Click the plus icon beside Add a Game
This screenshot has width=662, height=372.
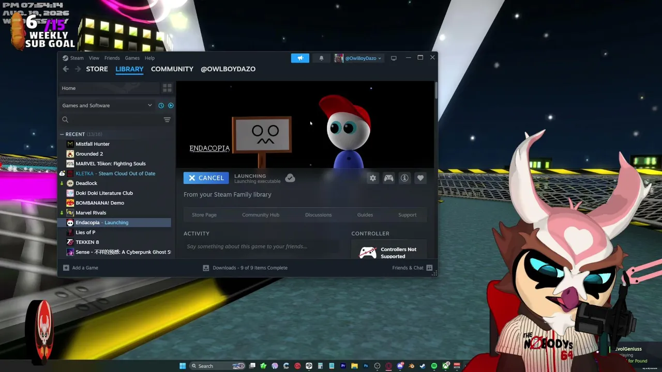tap(66, 268)
